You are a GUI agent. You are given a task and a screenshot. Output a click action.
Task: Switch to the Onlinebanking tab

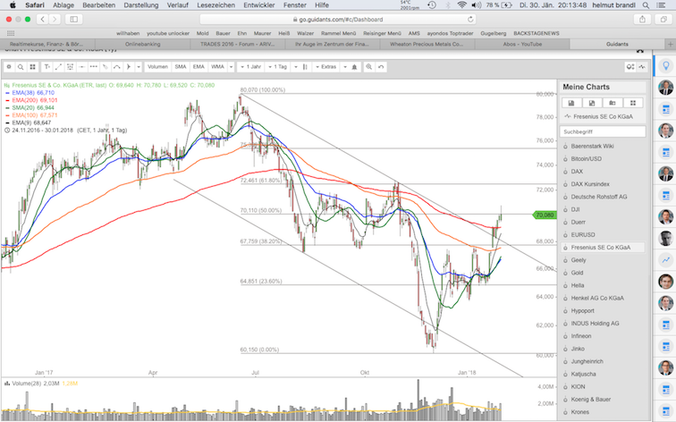point(143,44)
